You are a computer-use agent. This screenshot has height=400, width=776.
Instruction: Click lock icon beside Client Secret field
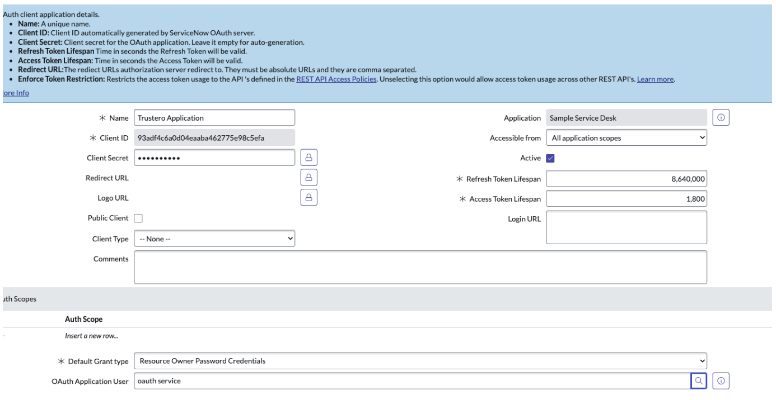[309, 158]
